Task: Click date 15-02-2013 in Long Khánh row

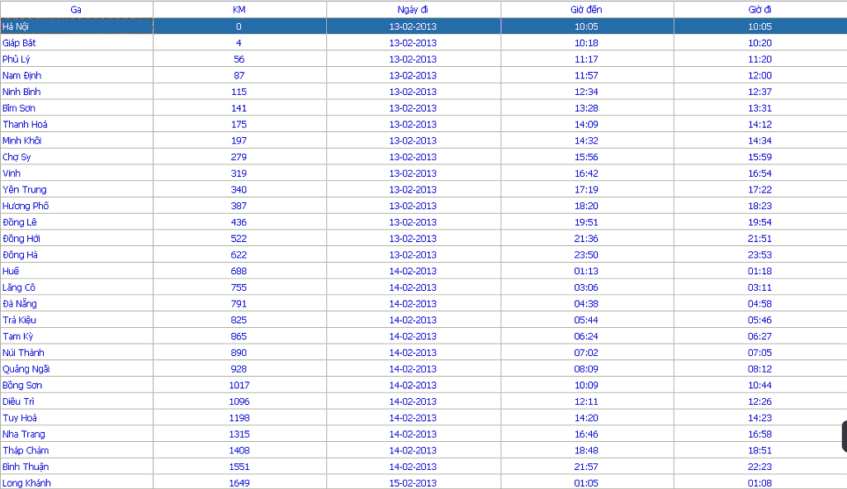Action: point(413,482)
